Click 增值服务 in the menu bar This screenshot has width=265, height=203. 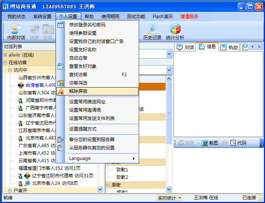(x=189, y=17)
